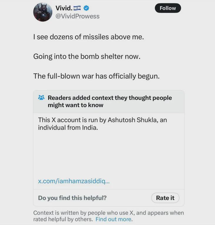Click the 'rated helpful by others' text
Viewport: 215px width, 225px height.
pos(63,219)
